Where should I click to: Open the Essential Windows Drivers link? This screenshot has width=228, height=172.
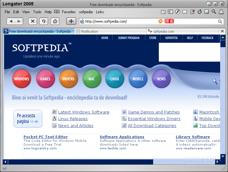point(154,119)
